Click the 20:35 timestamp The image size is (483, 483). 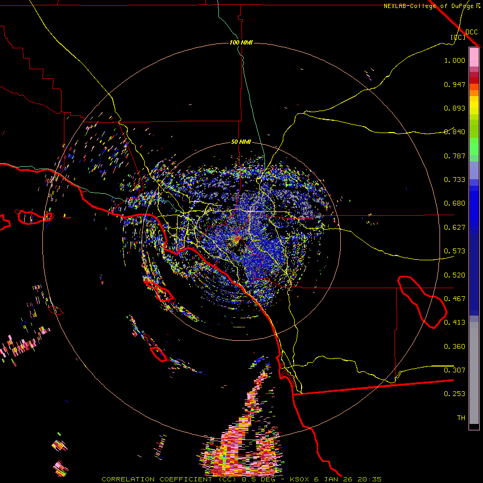coord(369,479)
